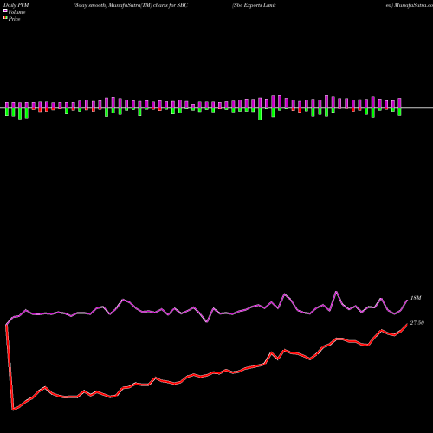Click the '(3day smooth) MunafaSutra(TM) charts for SBC' text
433x433 pixels.
tap(131, 5)
